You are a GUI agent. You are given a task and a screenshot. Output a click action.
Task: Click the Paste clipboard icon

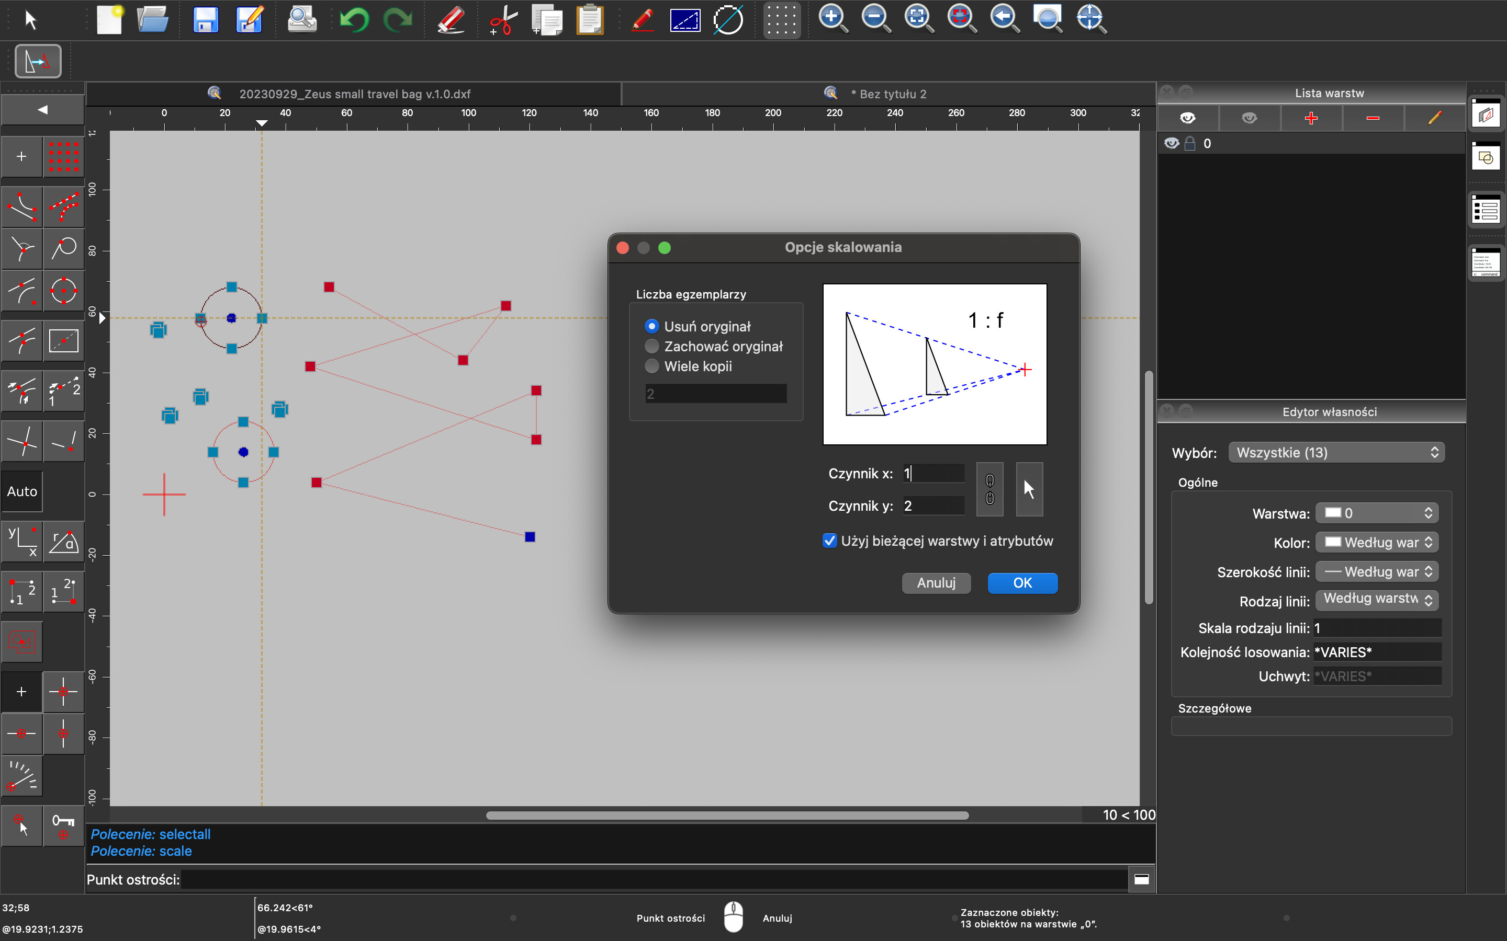(590, 19)
